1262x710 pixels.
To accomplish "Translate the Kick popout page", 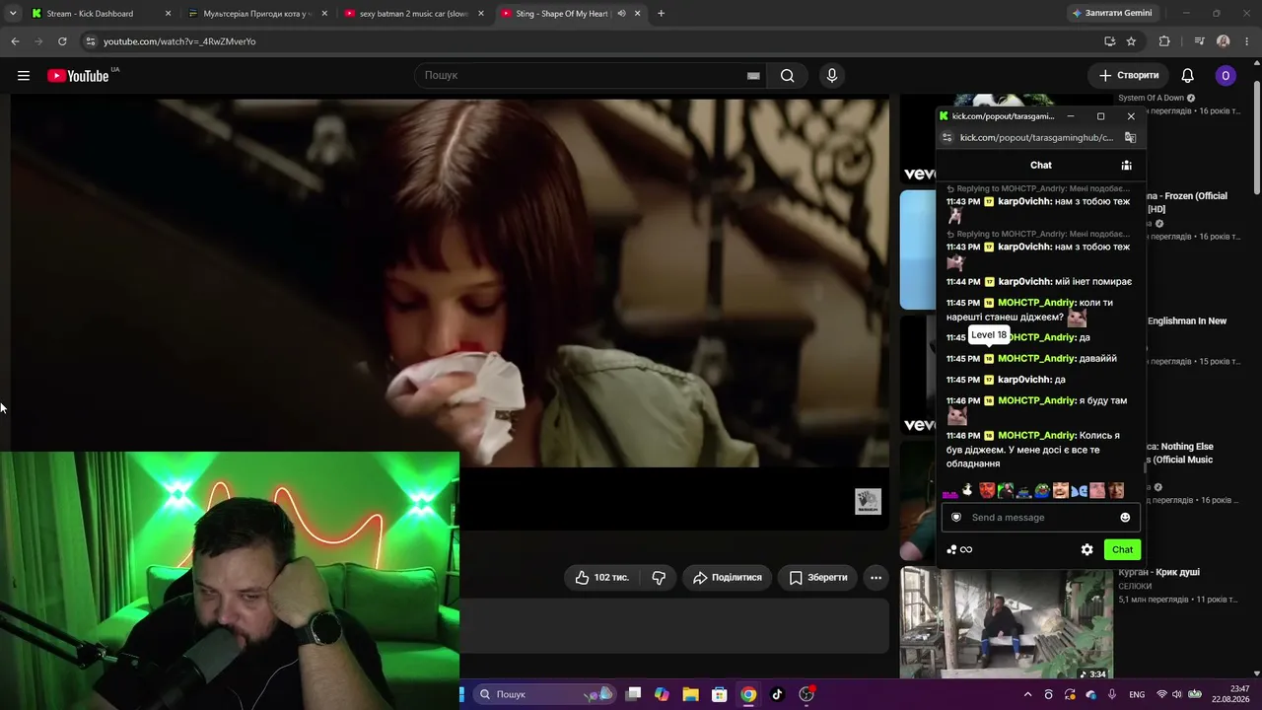I will [x=1131, y=138].
